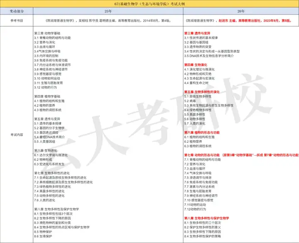
Task: Click the "考试内容" row label
Action: tap(17, 135)
